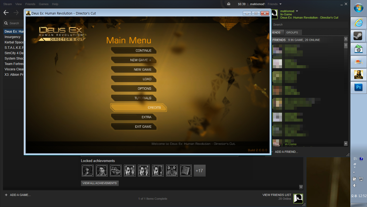Open the Windows Start orb
Screen dimensions: 367x207
358,8
